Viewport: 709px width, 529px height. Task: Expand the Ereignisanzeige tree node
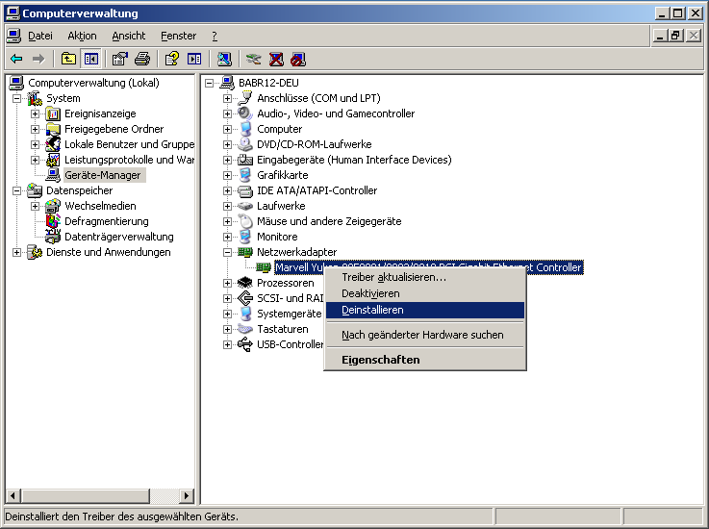(x=36, y=113)
